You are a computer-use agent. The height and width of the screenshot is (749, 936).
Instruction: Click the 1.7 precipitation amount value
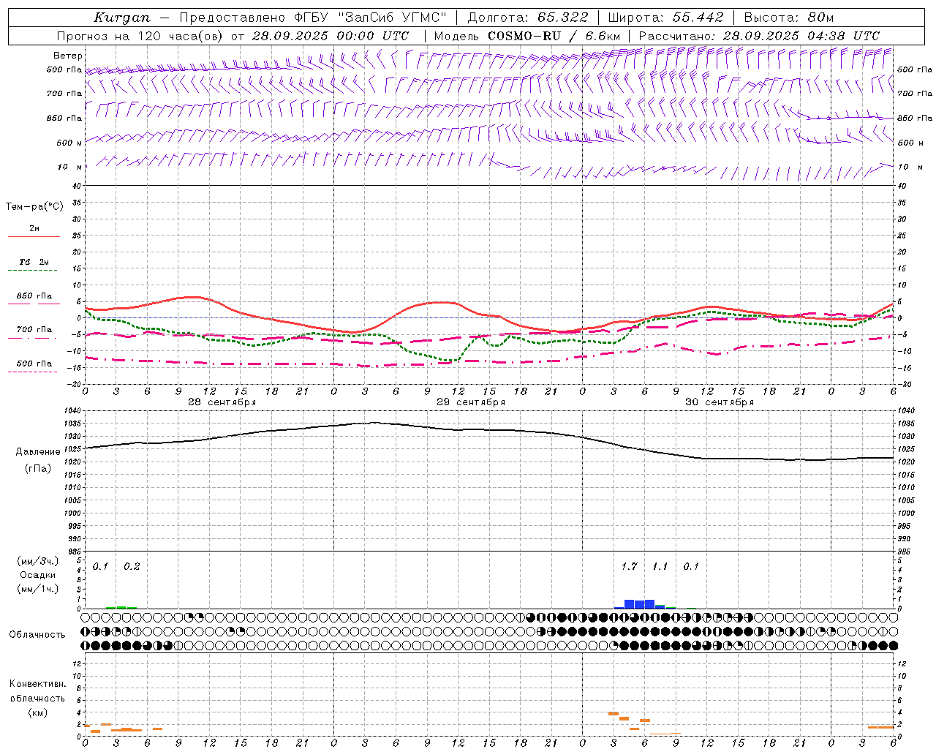click(x=629, y=567)
